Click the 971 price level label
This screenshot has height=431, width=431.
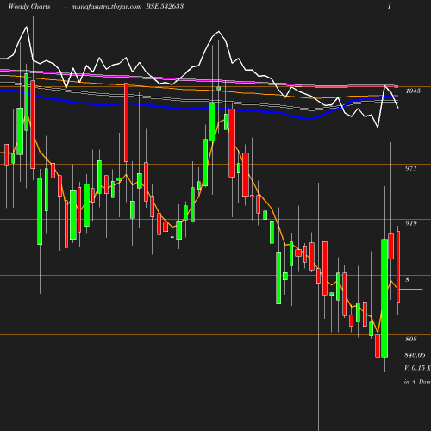pos(411,168)
